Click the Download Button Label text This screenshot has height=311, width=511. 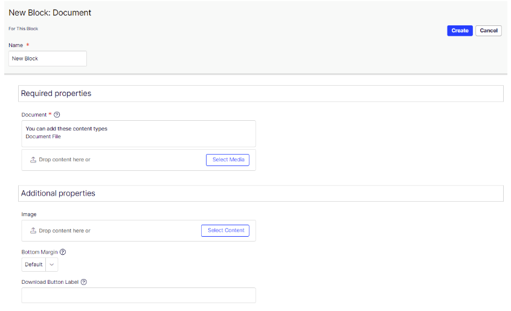(50, 282)
